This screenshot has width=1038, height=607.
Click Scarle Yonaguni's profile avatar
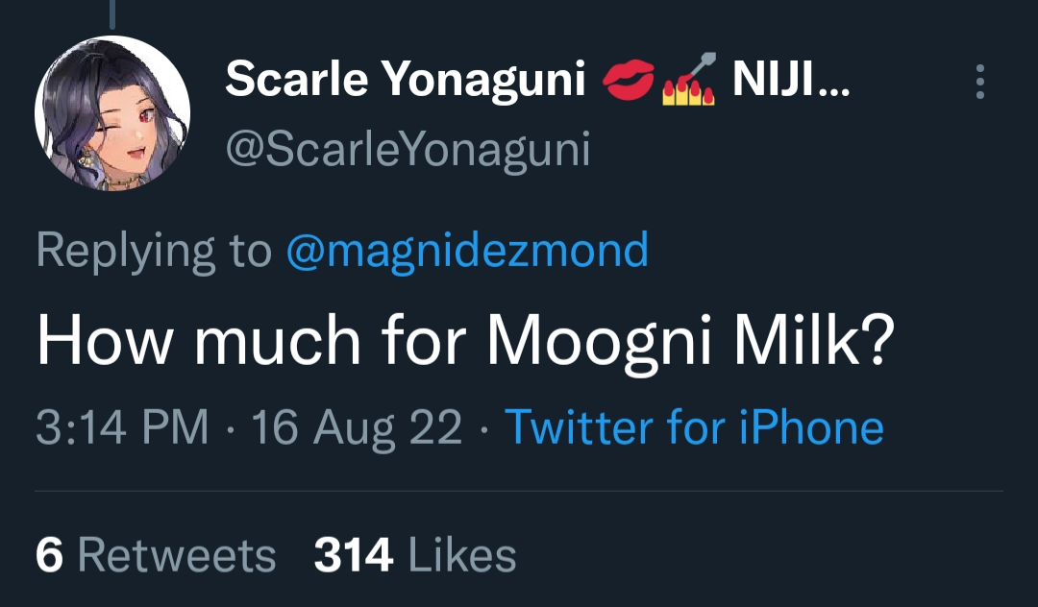pyautogui.click(x=112, y=113)
